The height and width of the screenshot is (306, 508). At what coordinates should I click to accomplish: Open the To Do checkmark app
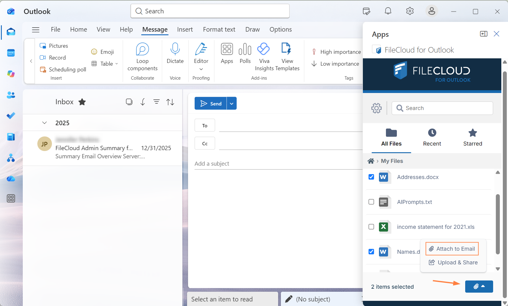click(x=11, y=116)
